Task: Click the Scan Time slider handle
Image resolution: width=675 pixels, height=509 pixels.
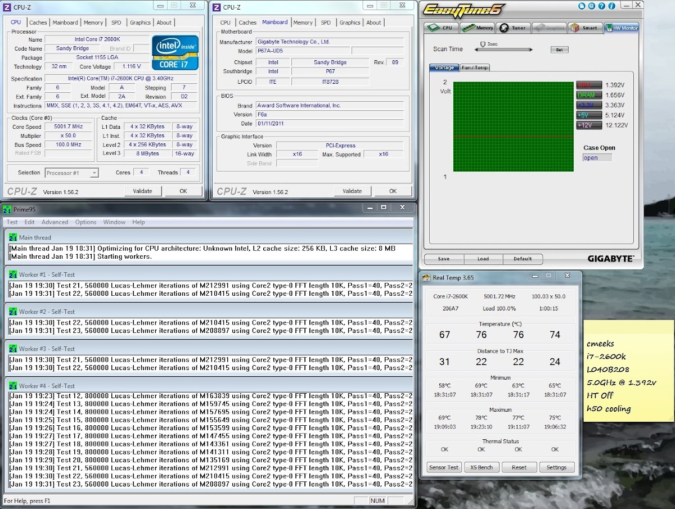Action: pyautogui.click(x=483, y=44)
